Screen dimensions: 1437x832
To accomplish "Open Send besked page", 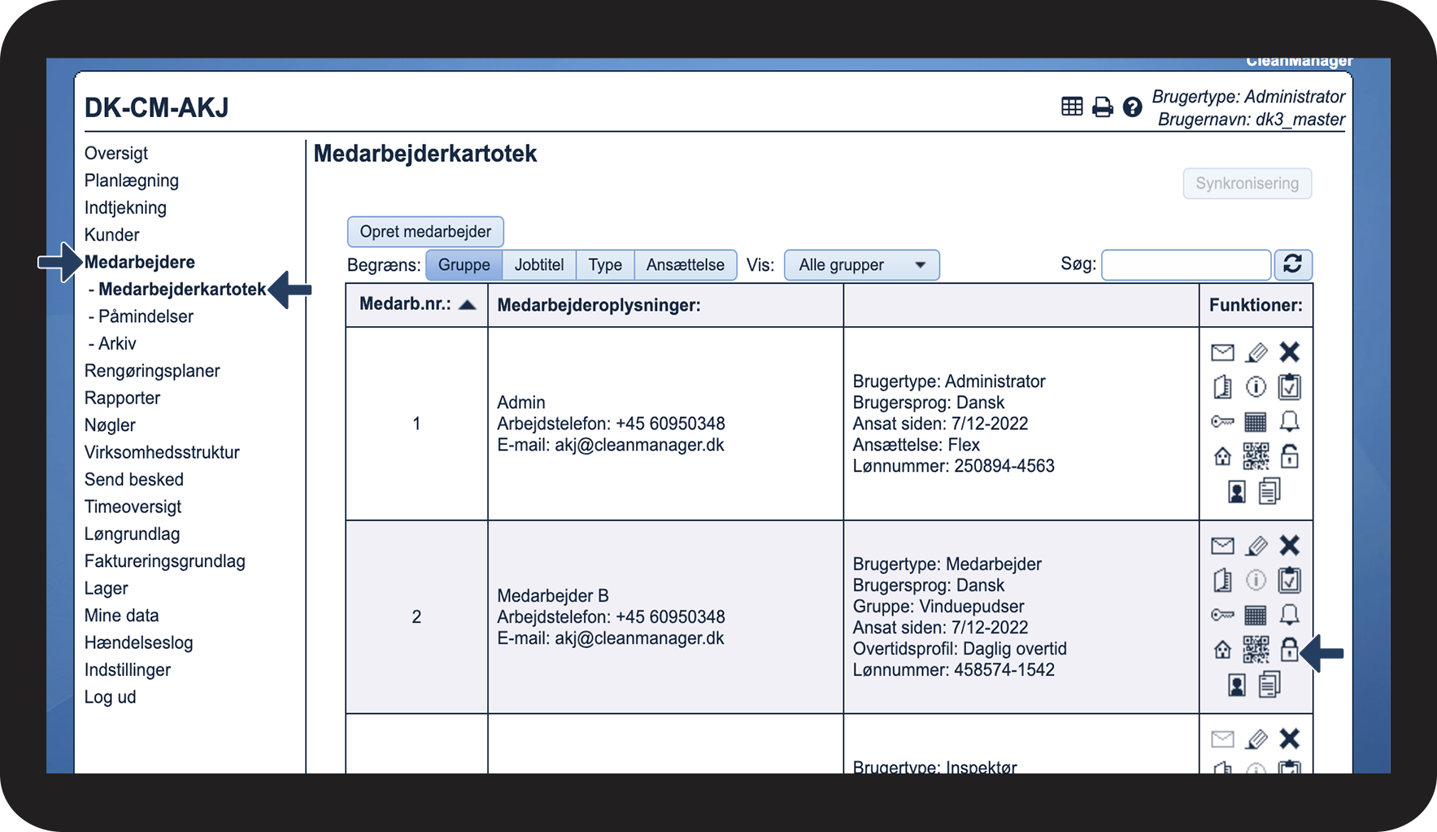I will click(x=134, y=480).
